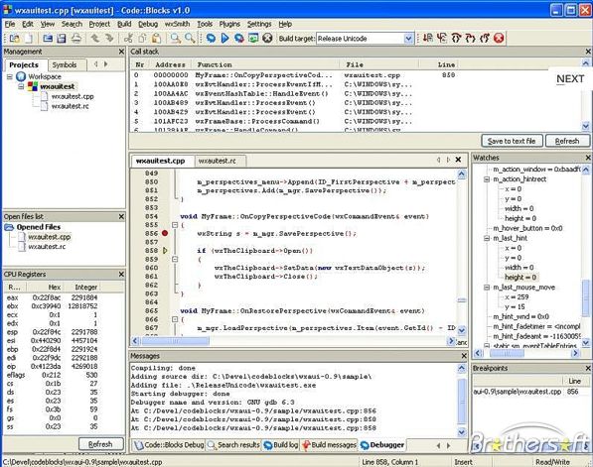Image resolution: width=593 pixels, height=467 pixels.
Task: Open the Code::Blocks Debug tab
Action: (x=169, y=445)
